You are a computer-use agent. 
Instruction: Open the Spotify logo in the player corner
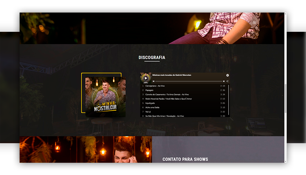coord(227,75)
